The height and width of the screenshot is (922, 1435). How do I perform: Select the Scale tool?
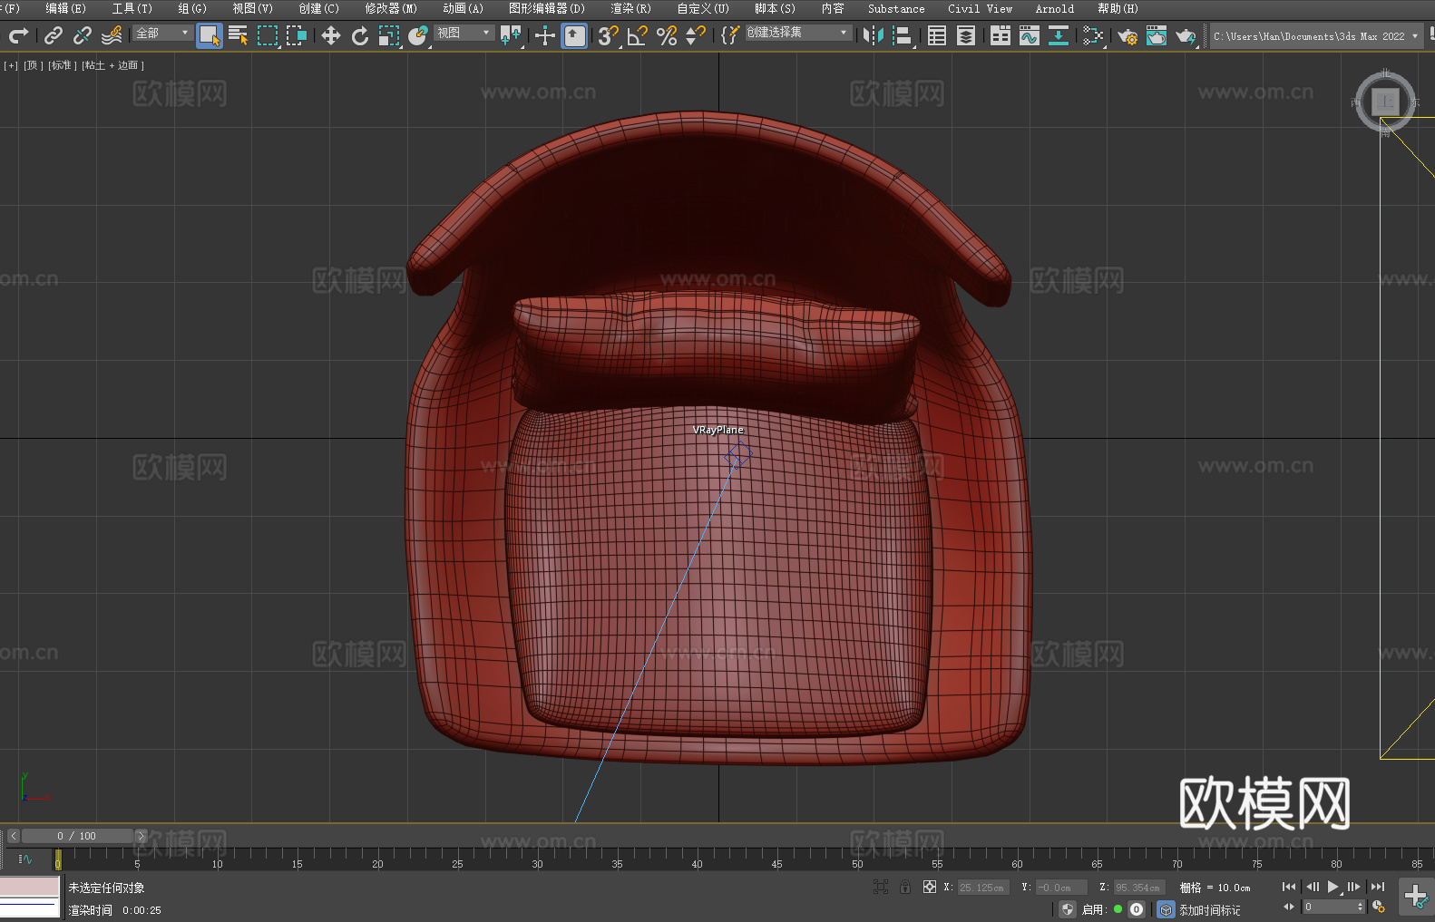389,35
